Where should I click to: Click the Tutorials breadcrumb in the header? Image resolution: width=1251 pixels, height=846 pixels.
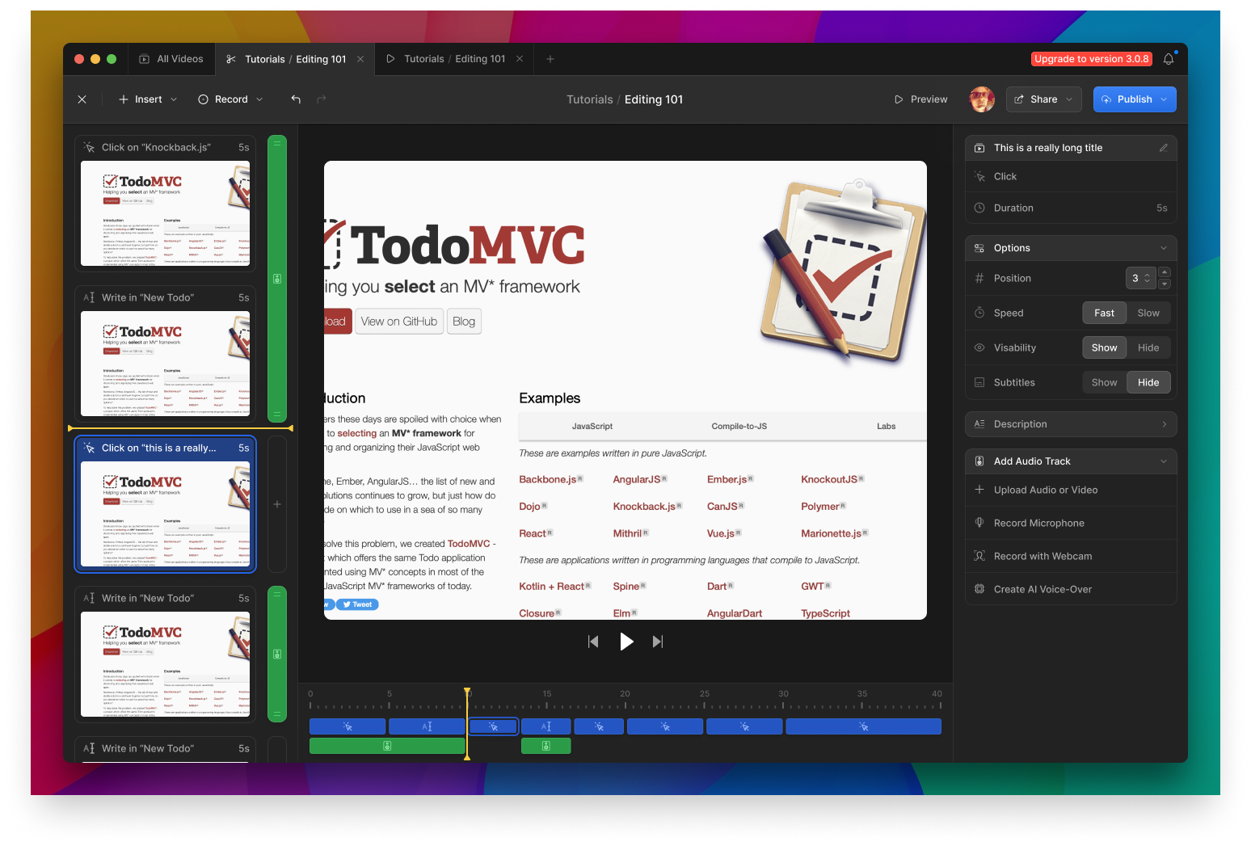pyautogui.click(x=589, y=99)
